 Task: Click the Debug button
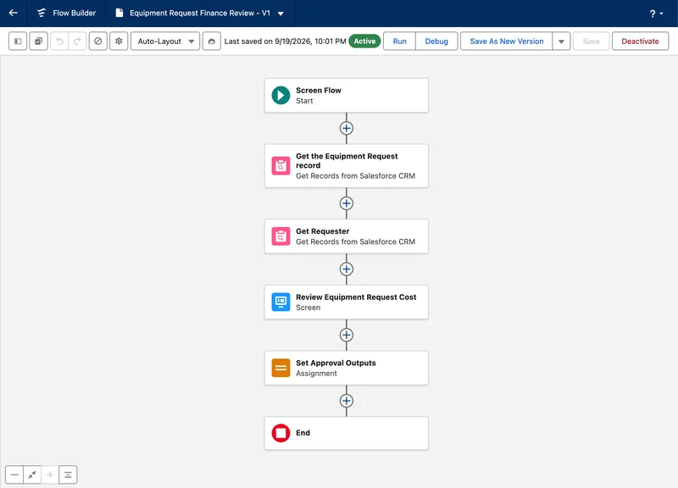point(436,41)
